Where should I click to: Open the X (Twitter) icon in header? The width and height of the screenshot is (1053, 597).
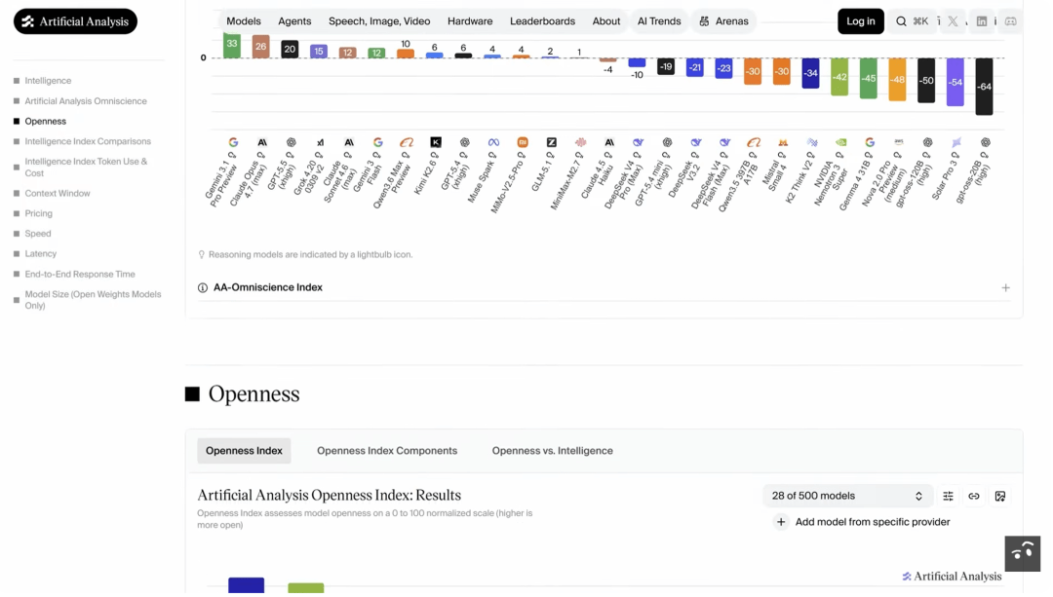[953, 21]
